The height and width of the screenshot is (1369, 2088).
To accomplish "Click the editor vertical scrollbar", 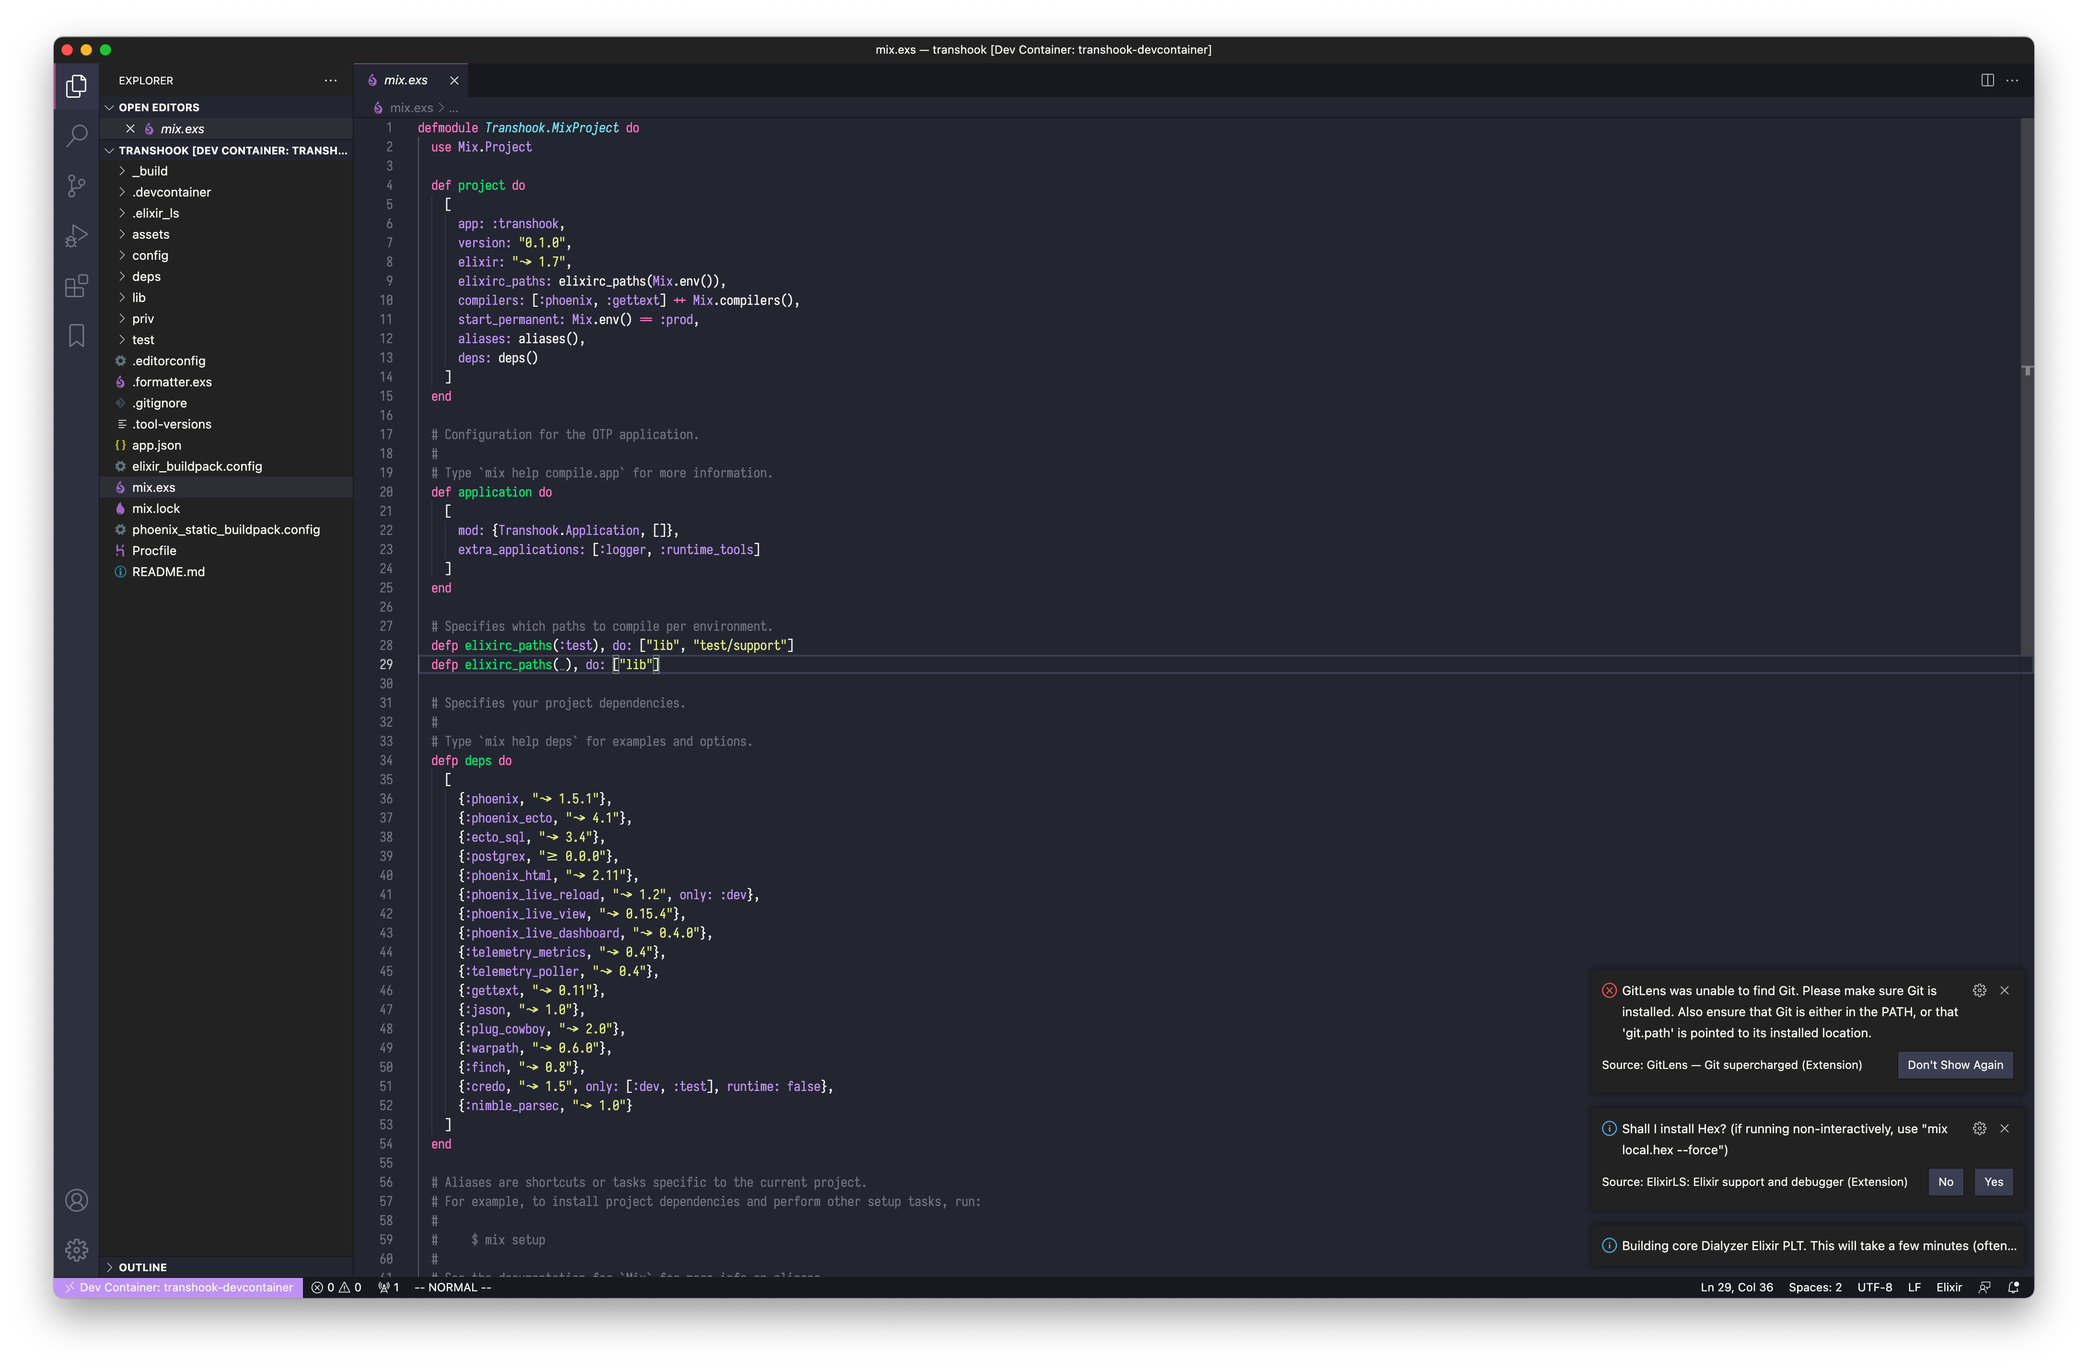I will tap(2027, 386).
